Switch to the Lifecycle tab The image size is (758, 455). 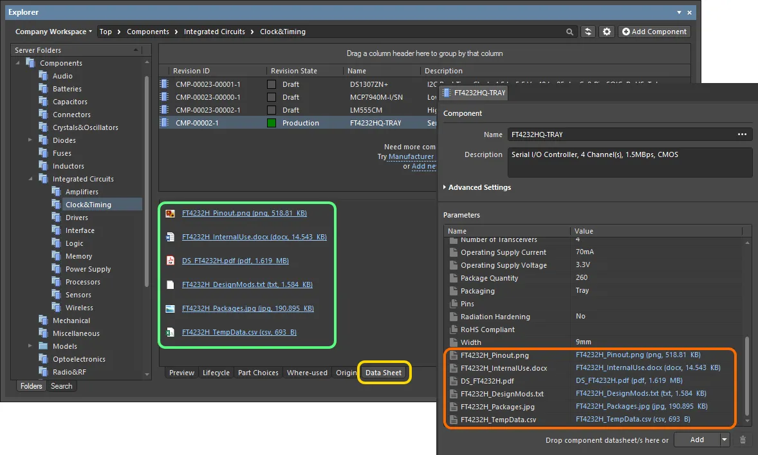216,373
